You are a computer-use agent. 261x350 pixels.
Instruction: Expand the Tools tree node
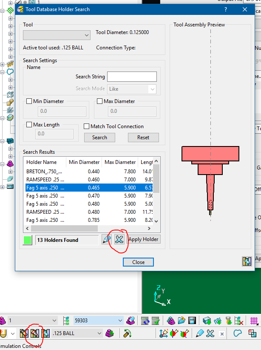(x=3, y=64)
